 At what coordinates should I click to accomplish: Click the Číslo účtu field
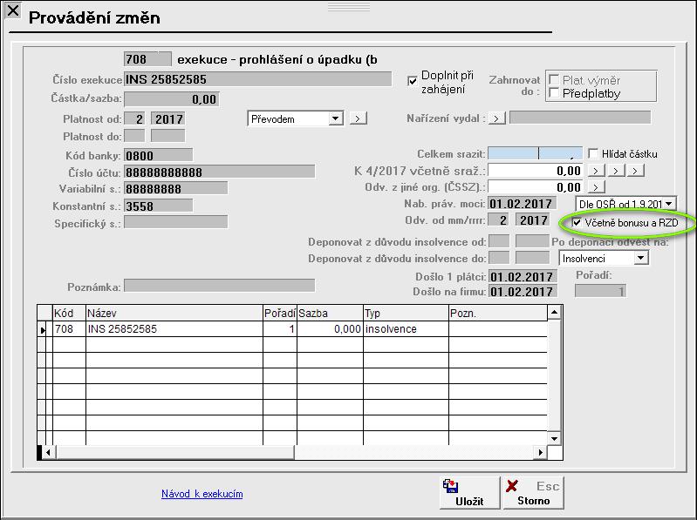coord(220,172)
